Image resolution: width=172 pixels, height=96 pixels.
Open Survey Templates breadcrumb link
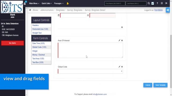(x=75, y=10)
